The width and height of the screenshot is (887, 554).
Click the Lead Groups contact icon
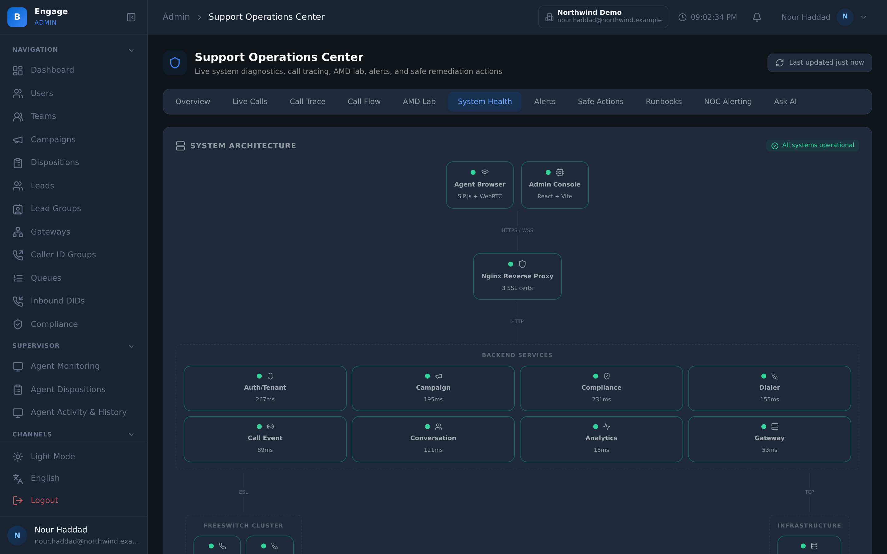pos(18,209)
